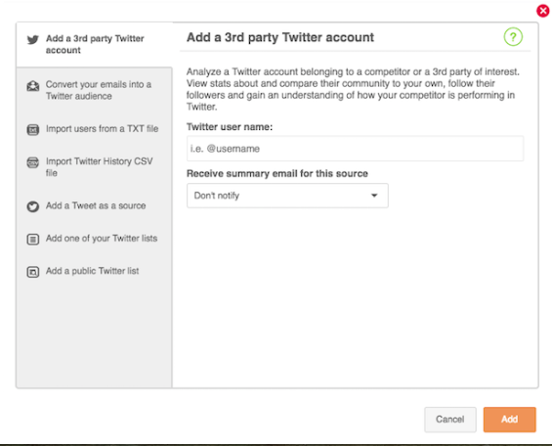
Task: Select Add a 3rd party Twitter account tab
Action: [94, 44]
